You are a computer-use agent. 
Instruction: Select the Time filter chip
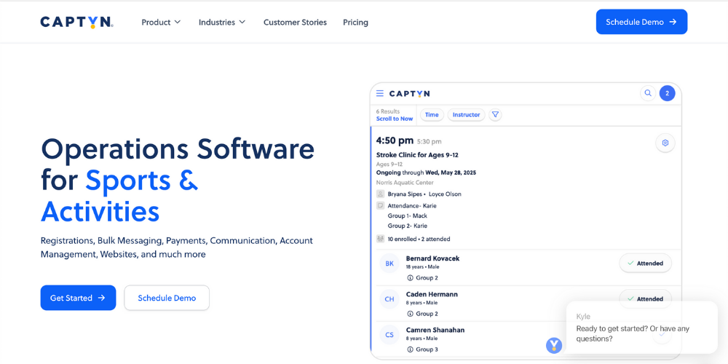pyautogui.click(x=432, y=115)
